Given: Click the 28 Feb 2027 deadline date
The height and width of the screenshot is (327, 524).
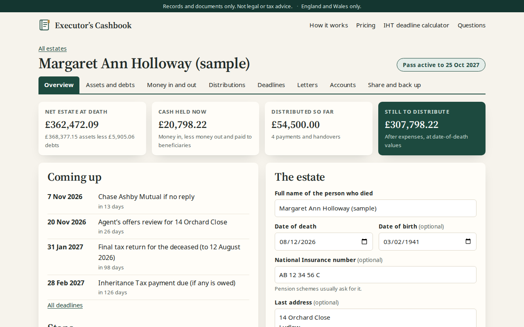Looking at the screenshot, I should 66,283.
